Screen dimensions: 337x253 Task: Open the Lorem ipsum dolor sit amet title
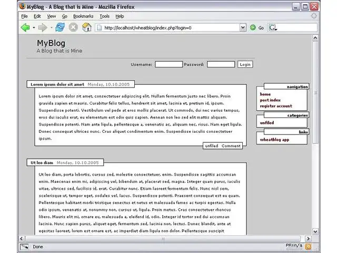57,84
